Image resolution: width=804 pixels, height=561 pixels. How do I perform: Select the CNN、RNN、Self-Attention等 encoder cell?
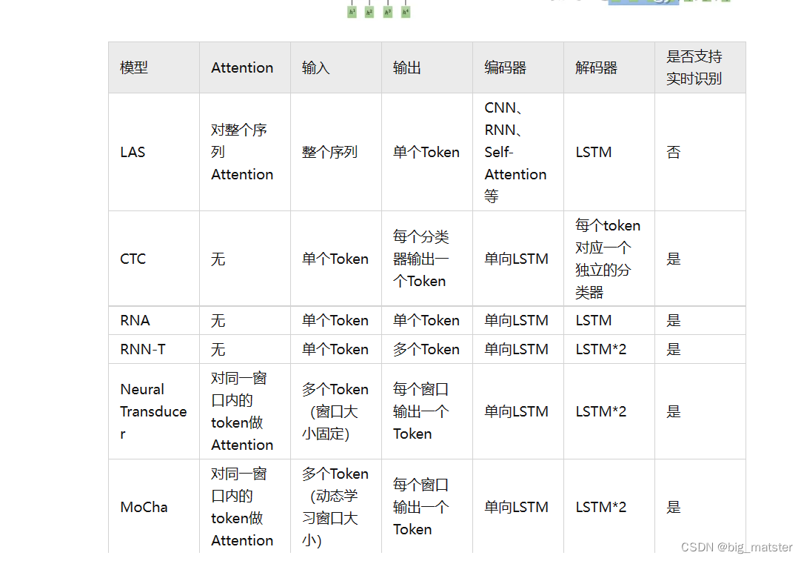point(518,152)
